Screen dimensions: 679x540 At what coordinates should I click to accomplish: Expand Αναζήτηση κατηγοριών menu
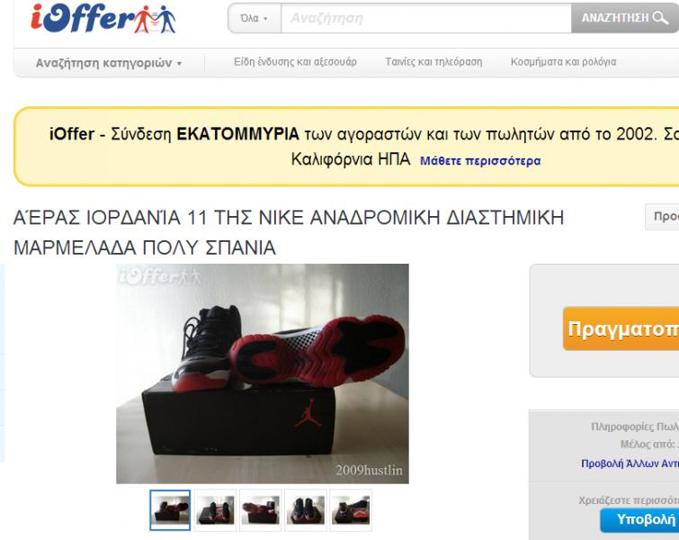click(108, 63)
